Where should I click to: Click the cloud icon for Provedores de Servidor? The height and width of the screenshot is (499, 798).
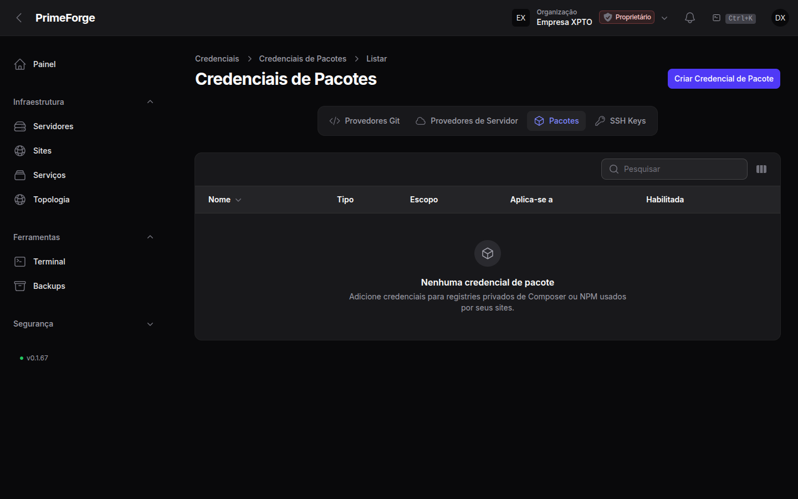421,121
